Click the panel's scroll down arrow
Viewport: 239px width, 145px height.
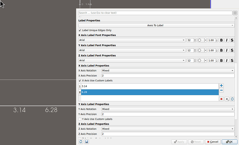[x=236, y=137]
